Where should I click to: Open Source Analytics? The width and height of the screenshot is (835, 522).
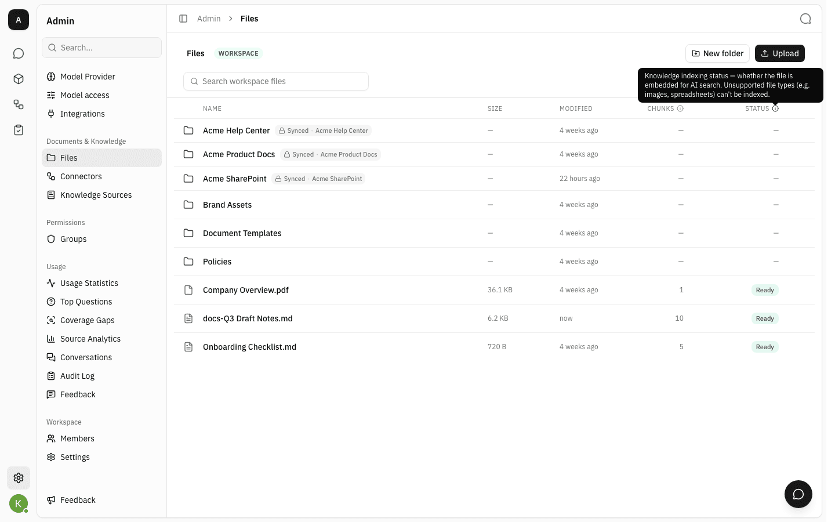101,339
